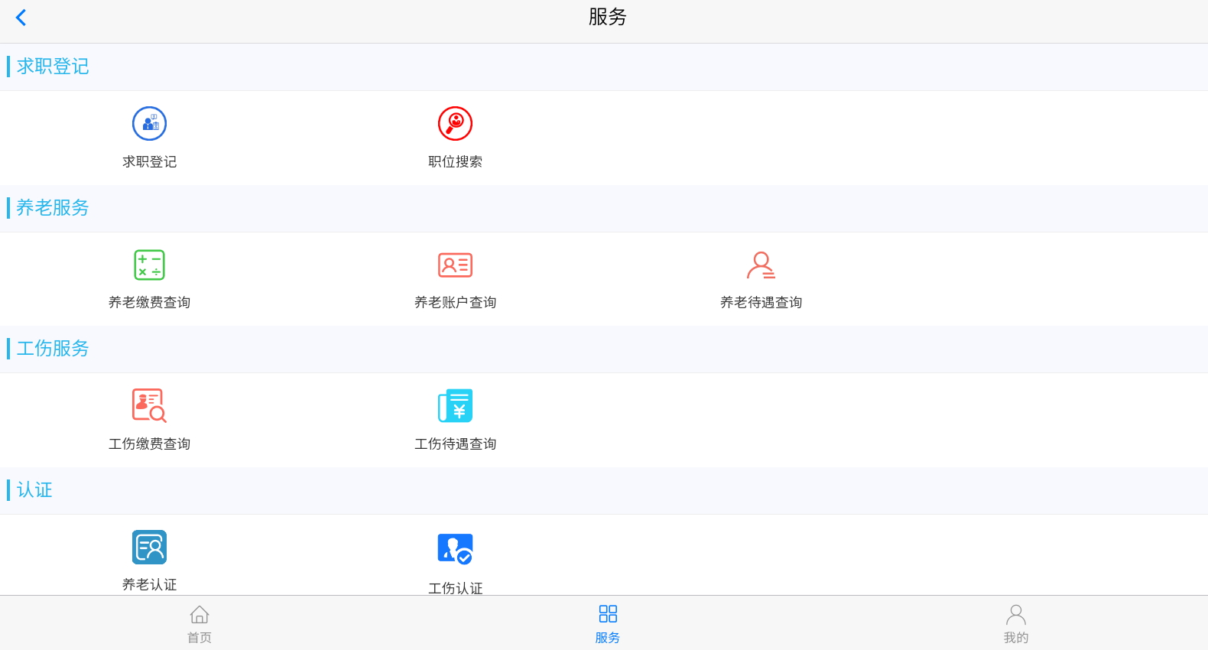This screenshot has height=650, width=1208.
Task: Tap the 养老待遇查询 label
Action: pos(761,302)
